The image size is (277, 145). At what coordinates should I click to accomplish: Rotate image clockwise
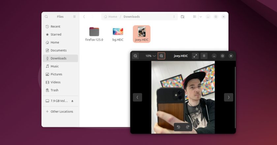click(188, 127)
